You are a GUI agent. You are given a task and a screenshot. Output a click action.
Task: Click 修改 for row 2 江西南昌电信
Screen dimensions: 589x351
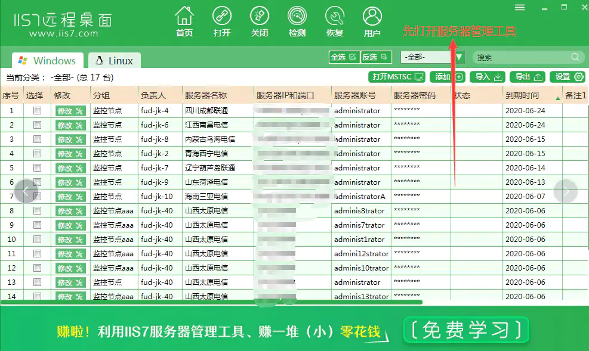click(x=70, y=125)
